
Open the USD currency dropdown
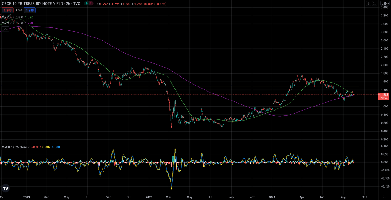[x=385, y=3]
